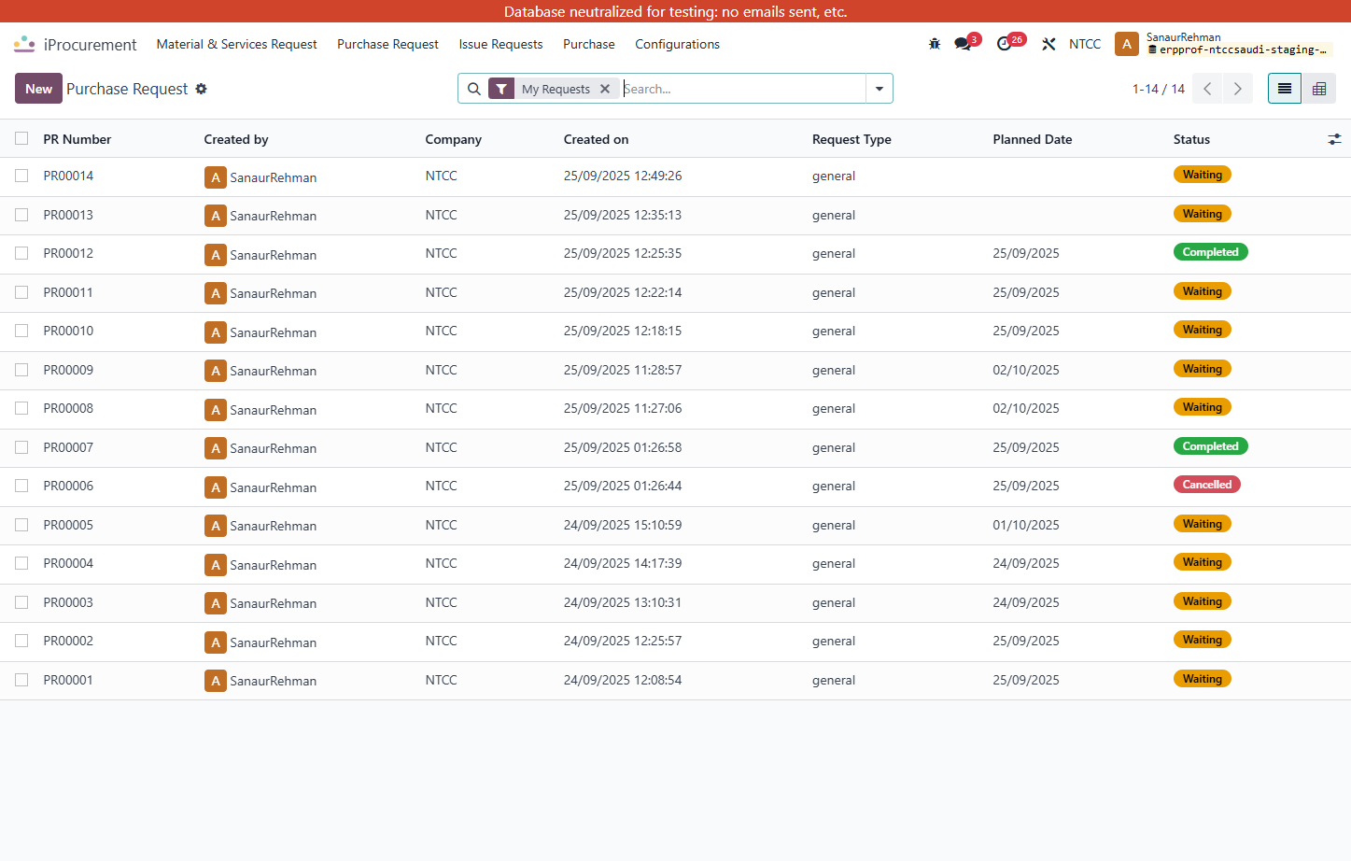Open the Purchase Request menu
Screen dimensions: 1351x861
[387, 44]
